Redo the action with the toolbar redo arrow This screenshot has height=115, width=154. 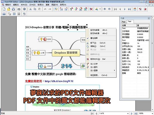50,9
